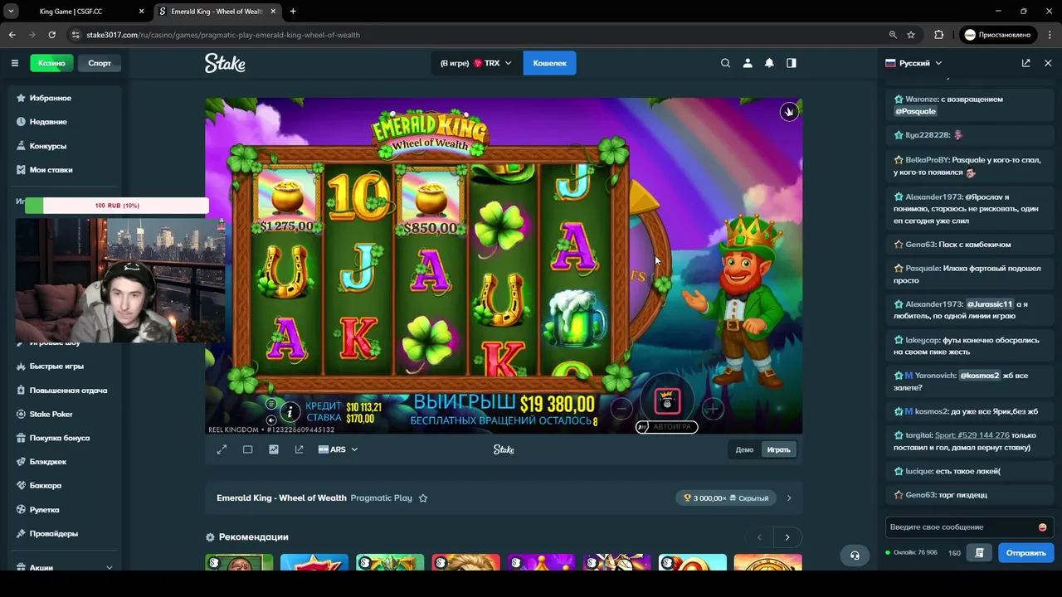
Task: Show previous recommendations with left arrow
Action: point(759,537)
